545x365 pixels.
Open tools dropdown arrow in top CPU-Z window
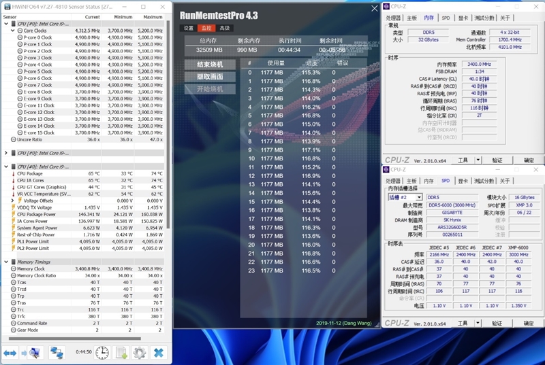click(478, 160)
